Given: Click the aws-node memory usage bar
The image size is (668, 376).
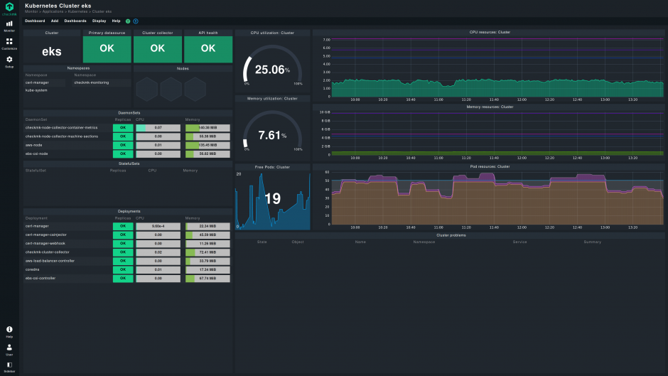Looking at the screenshot, I should [208, 145].
